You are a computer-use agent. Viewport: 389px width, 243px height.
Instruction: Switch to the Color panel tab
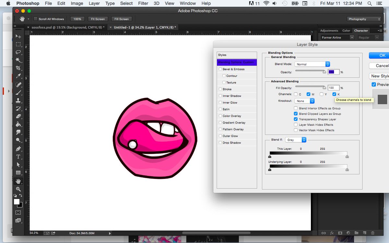click(346, 30)
